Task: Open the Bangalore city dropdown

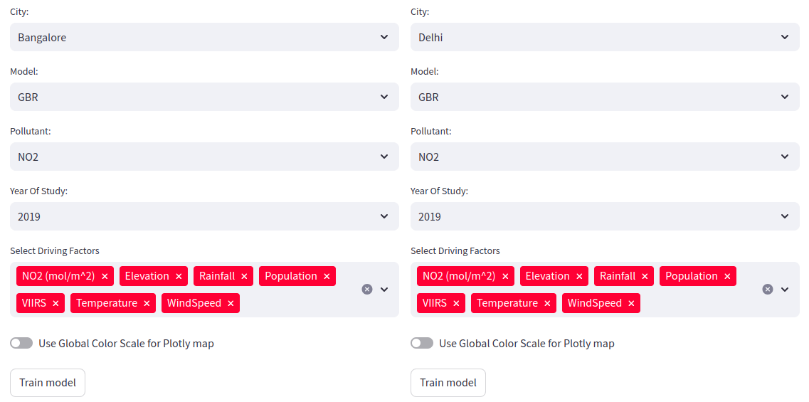Action: [204, 37]
